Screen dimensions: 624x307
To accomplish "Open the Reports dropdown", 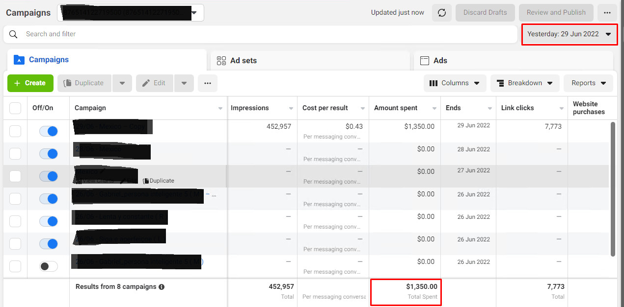I will pyautogui.click(x=588, y=83).
